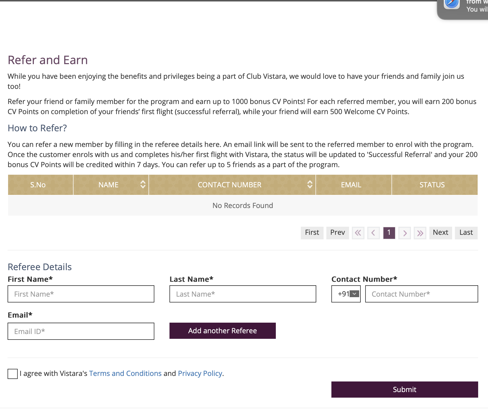Click the single-left arrow pagination icon

373,233
